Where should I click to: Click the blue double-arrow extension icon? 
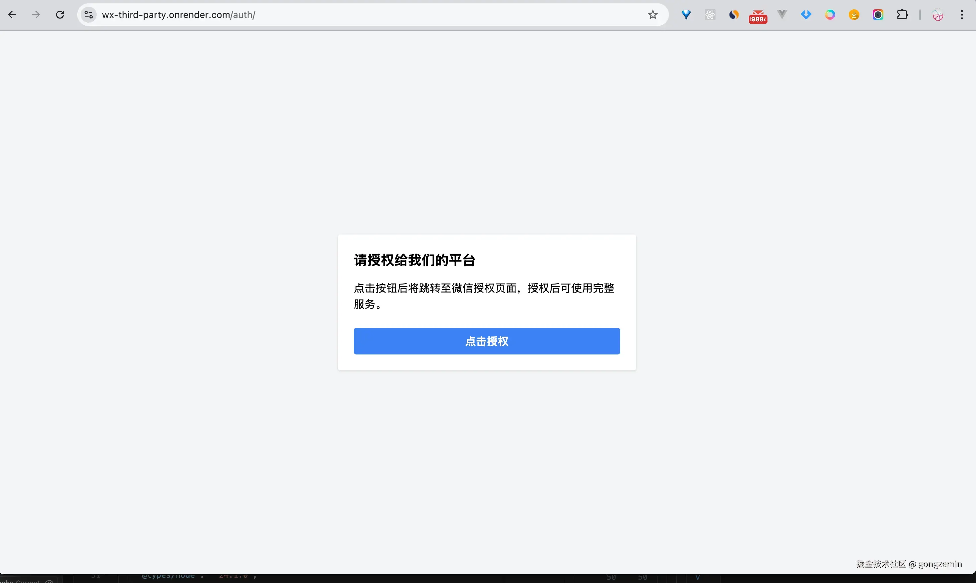pyautogui.click(x=806, y=15)
